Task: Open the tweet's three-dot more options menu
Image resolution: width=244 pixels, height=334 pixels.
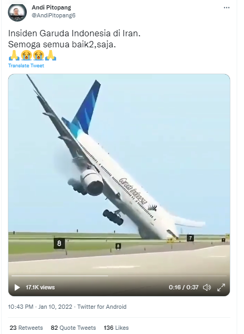Action: coord(227,8)
